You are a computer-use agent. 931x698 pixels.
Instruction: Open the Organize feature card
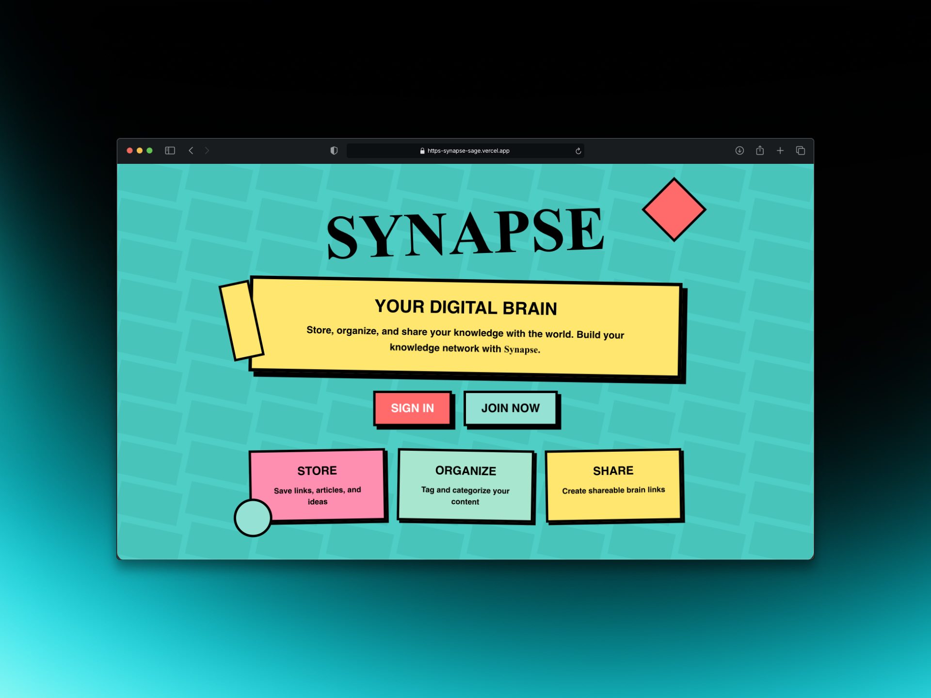tap(465, 485)
